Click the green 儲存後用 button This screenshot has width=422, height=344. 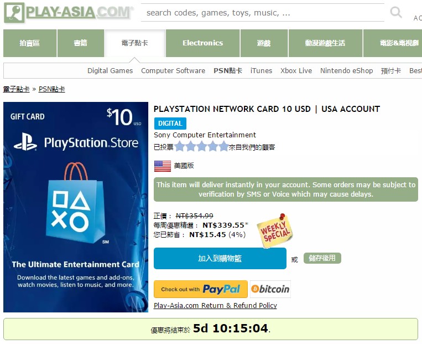(x=322, y=258)
